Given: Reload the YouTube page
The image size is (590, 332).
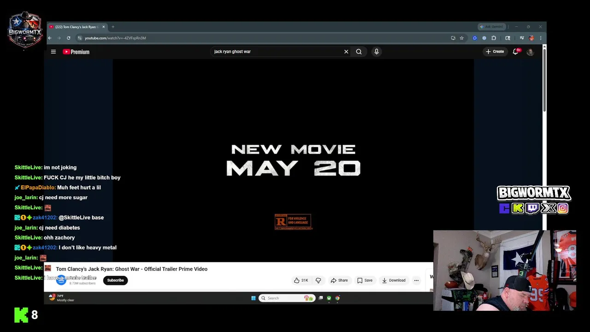Looking at the screenshot, I should [69, 38].
